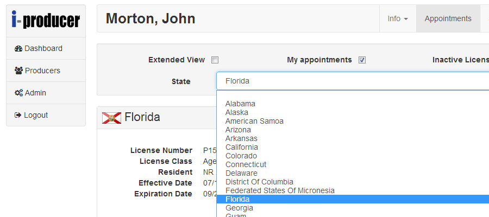Open the Dashboard link in sidebar

click(x=43, y=48)
